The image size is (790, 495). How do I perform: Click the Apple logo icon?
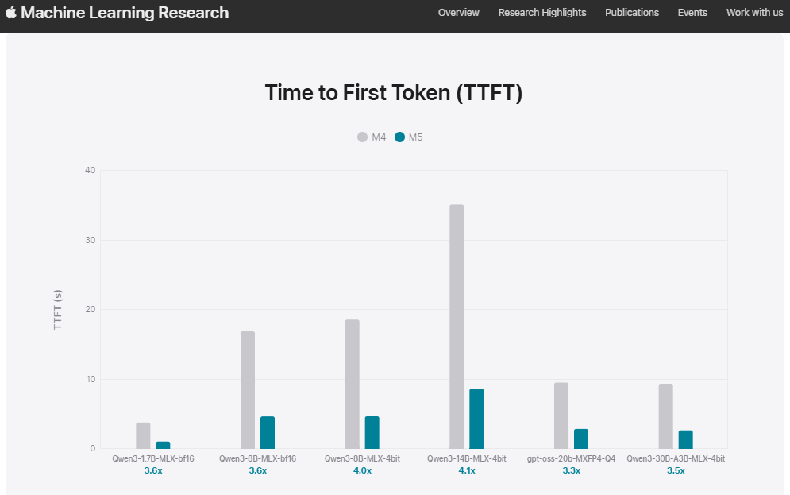coord(11,13)
